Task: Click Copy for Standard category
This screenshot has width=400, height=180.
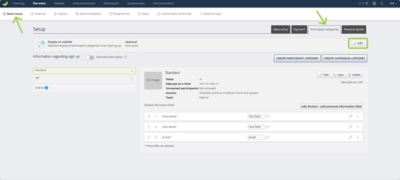Action: point(338,75)
